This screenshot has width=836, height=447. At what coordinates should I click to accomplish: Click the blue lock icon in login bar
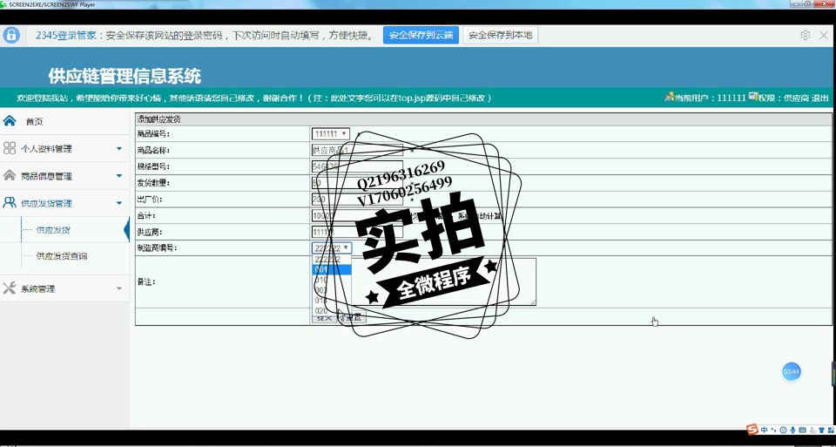(11, 35)
